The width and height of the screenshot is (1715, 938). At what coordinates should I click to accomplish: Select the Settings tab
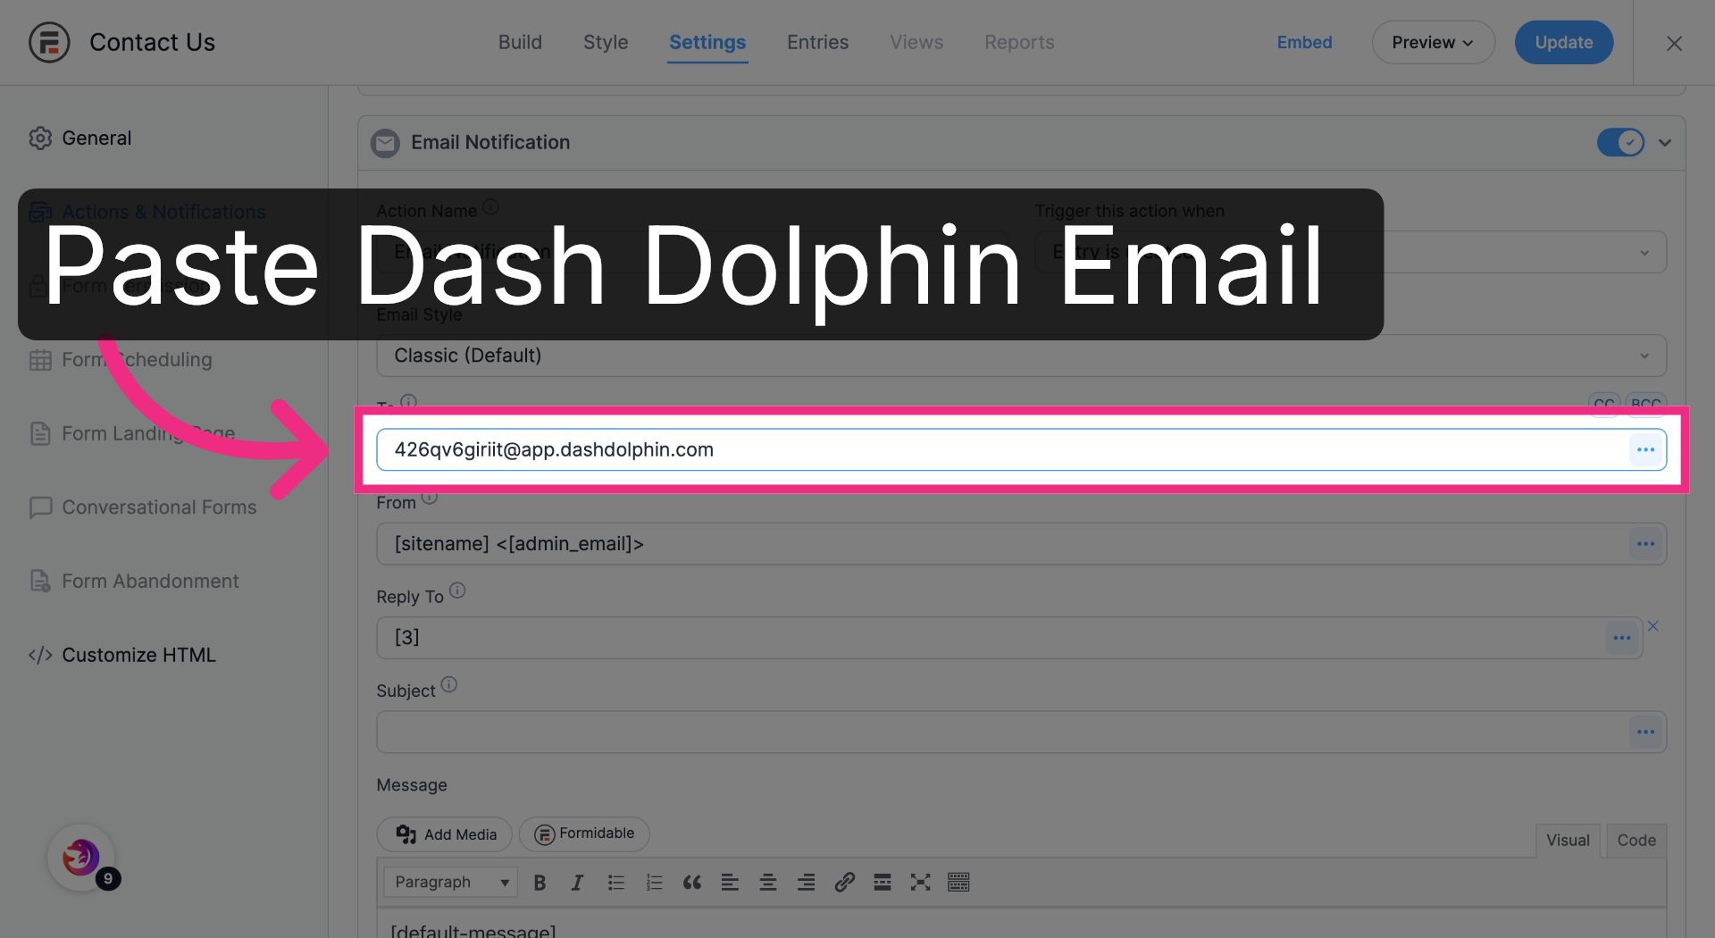click(707, 42)
